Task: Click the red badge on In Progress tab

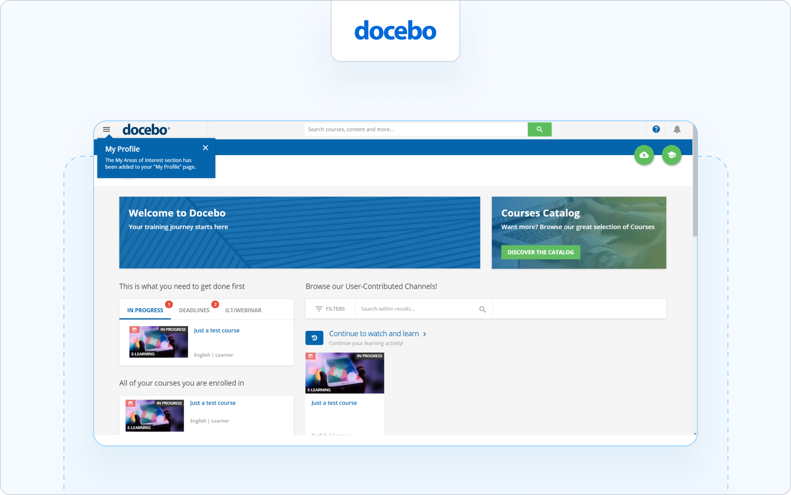Action: coord(169,304)
